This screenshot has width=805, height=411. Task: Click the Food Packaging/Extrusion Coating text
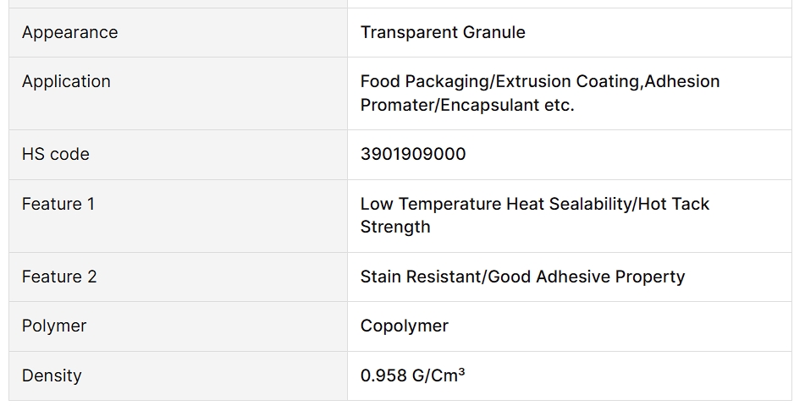coord(499,81)
